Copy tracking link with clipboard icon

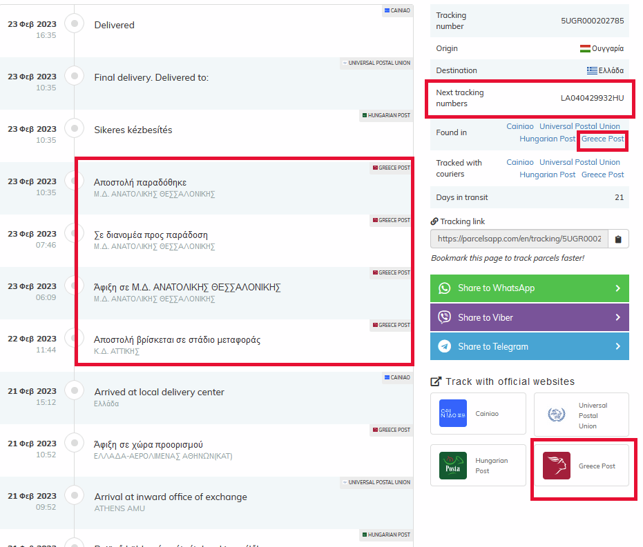pos(618,239)
